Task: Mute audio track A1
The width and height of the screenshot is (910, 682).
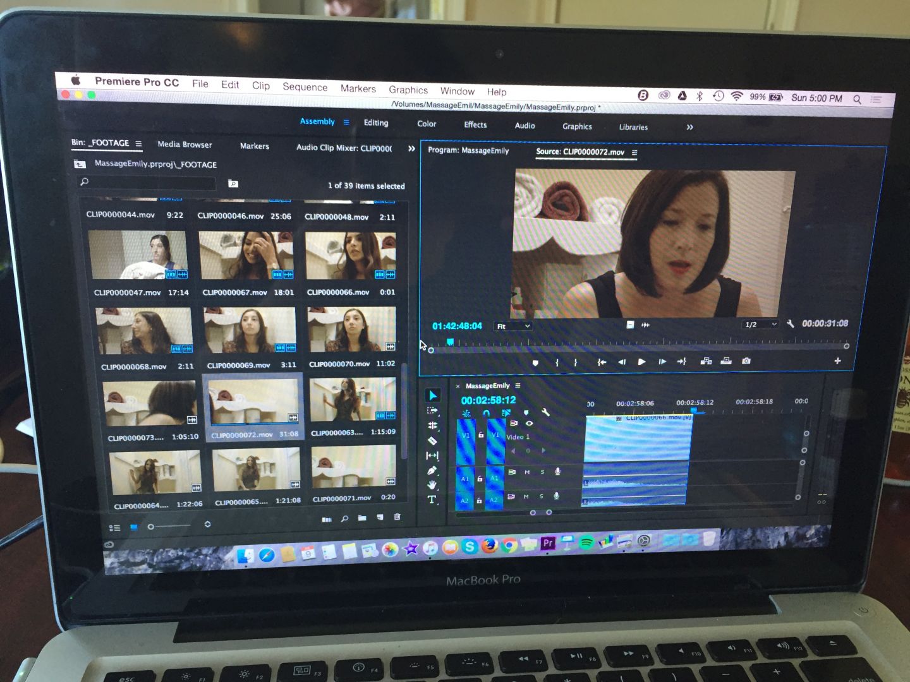Action: pos(527,472)
